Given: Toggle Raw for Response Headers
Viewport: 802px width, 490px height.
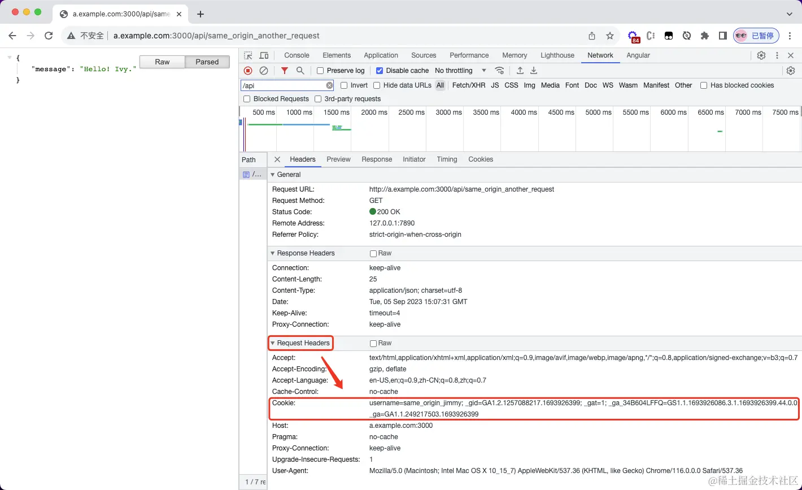Looking at the screenshot, I should click(373, 253).
